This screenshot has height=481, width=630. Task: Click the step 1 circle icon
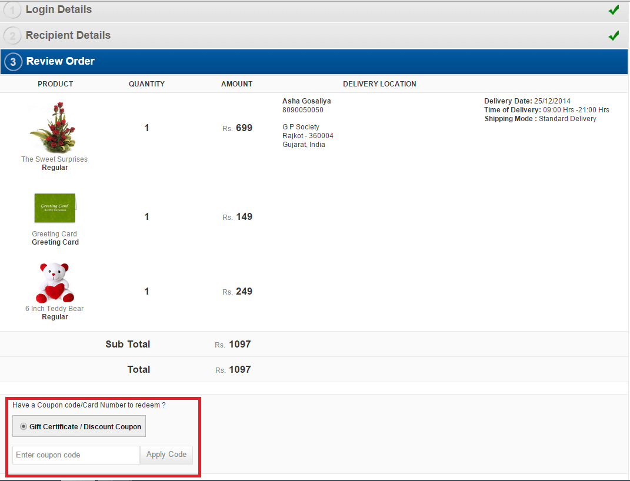click(x=12, y=9)
